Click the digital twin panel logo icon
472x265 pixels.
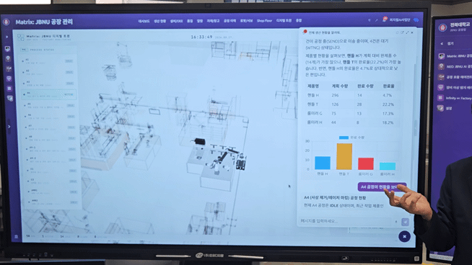[20, 37]
